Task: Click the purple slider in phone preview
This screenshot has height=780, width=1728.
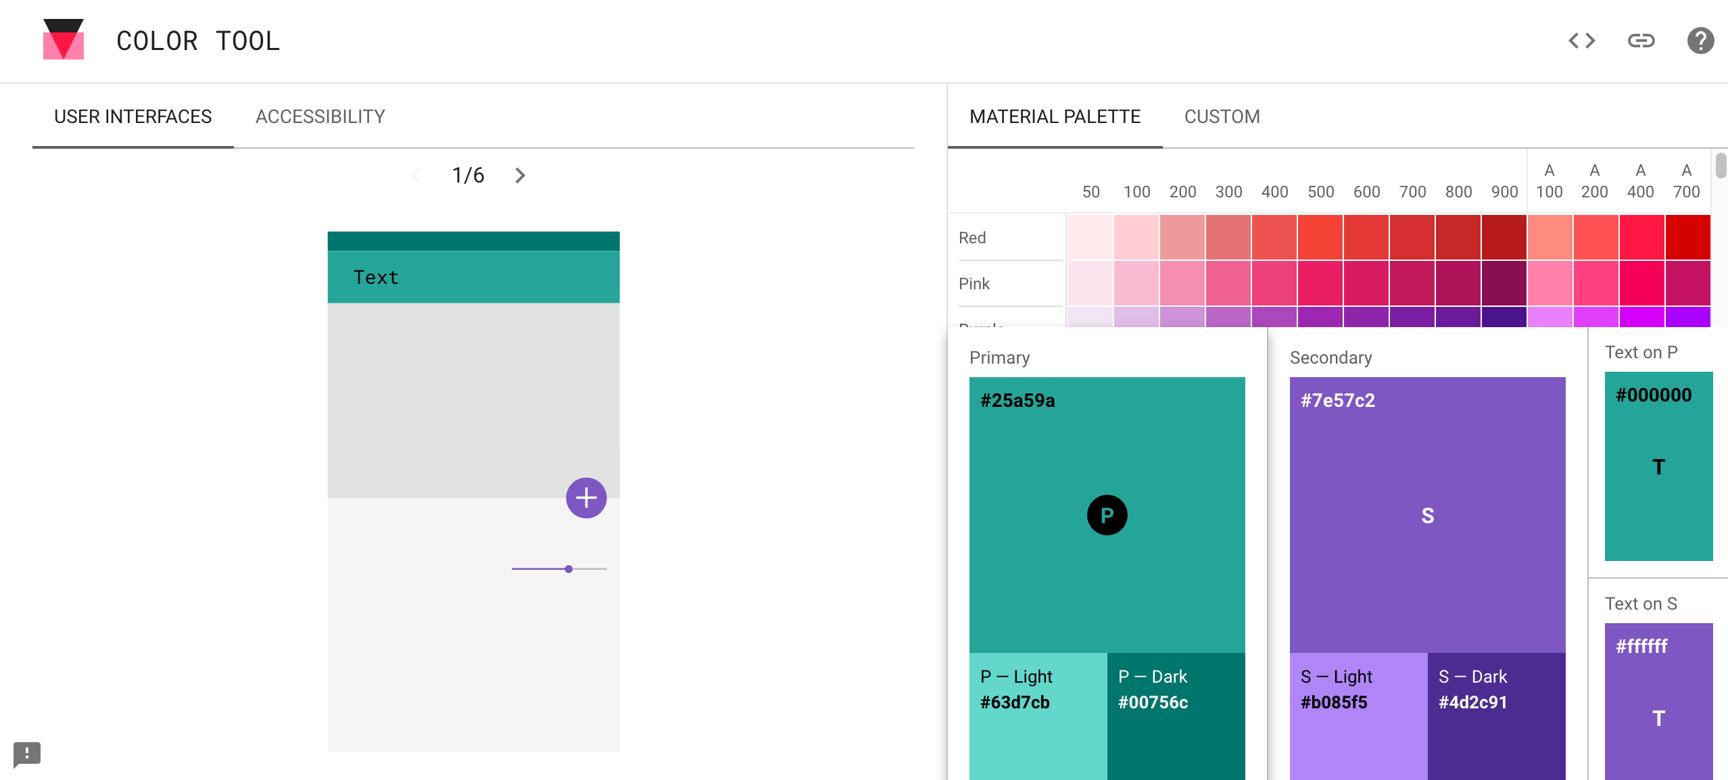Action: (569, 569)
